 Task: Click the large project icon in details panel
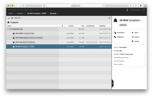click(116, 20)
